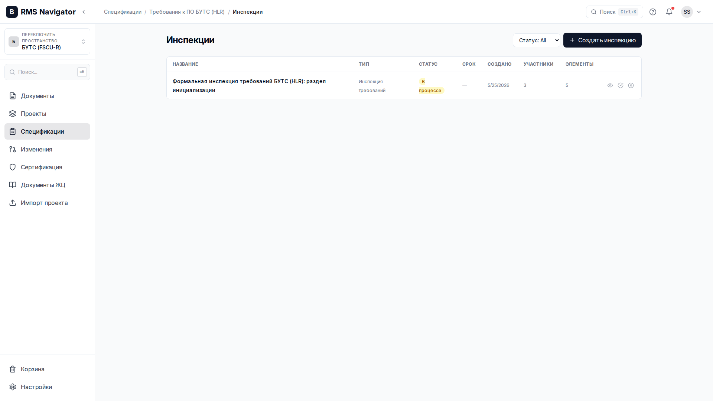
Task: Click the Спецификации clipboard icon
Action: pyautogui.click(x=13, y=131)
